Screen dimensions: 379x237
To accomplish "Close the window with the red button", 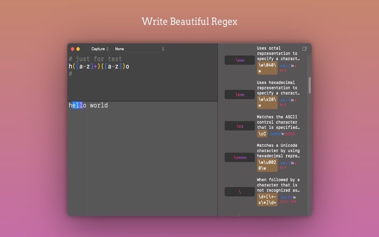I will [x=72, y=49].
